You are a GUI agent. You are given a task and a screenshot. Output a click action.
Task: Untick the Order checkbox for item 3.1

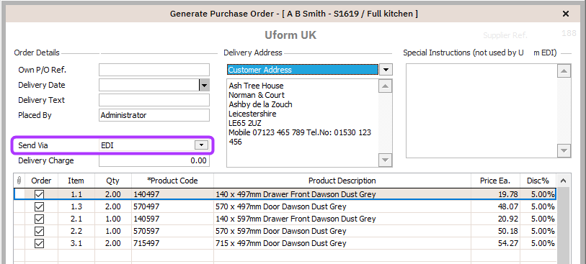click(x=39, y=243)
